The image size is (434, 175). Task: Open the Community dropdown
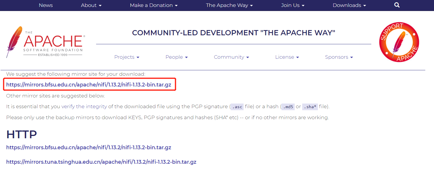pos(229,57)
